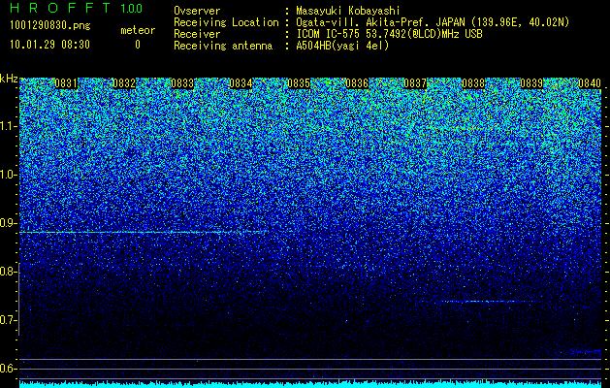This screenshot has height=388, width=610.
Task: Click the 0834 time marker
Action: [241, 83]
